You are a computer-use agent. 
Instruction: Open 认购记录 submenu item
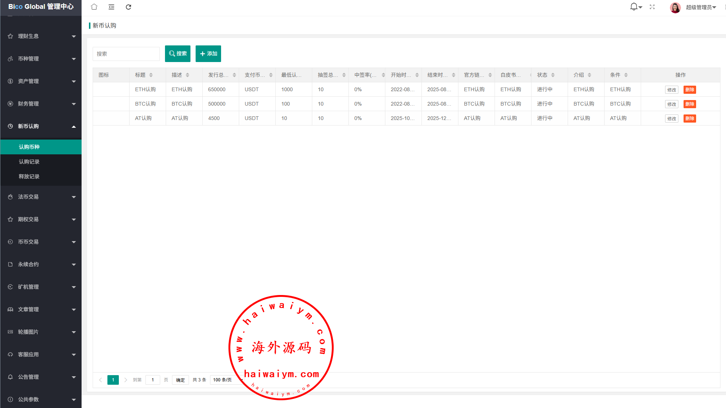coord(29,162)
